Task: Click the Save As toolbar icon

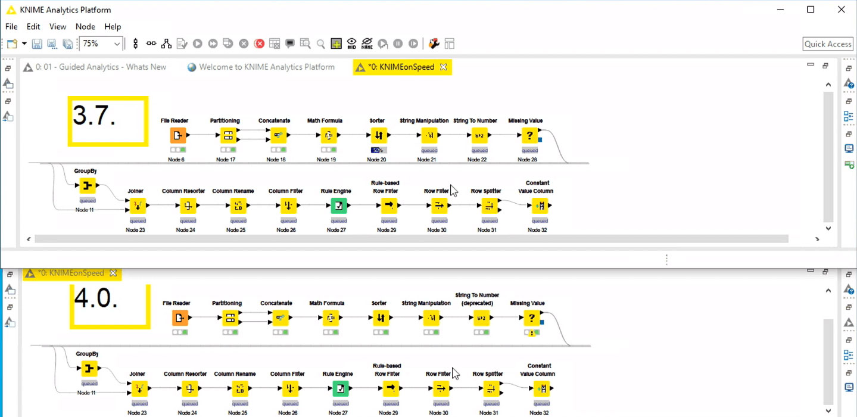Action: [52, 43]
